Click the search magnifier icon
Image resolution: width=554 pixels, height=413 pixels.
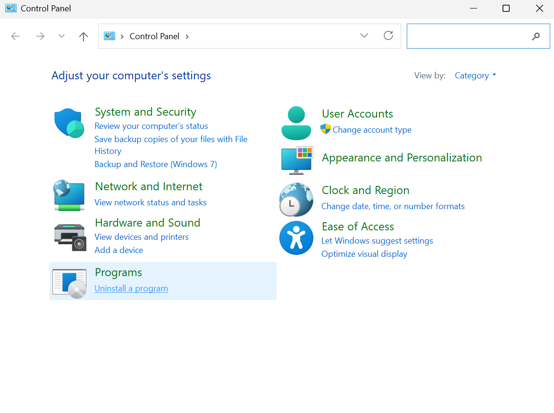(536, 36)
